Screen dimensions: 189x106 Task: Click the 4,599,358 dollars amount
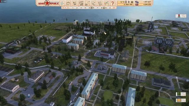click(x=147, y=4)
